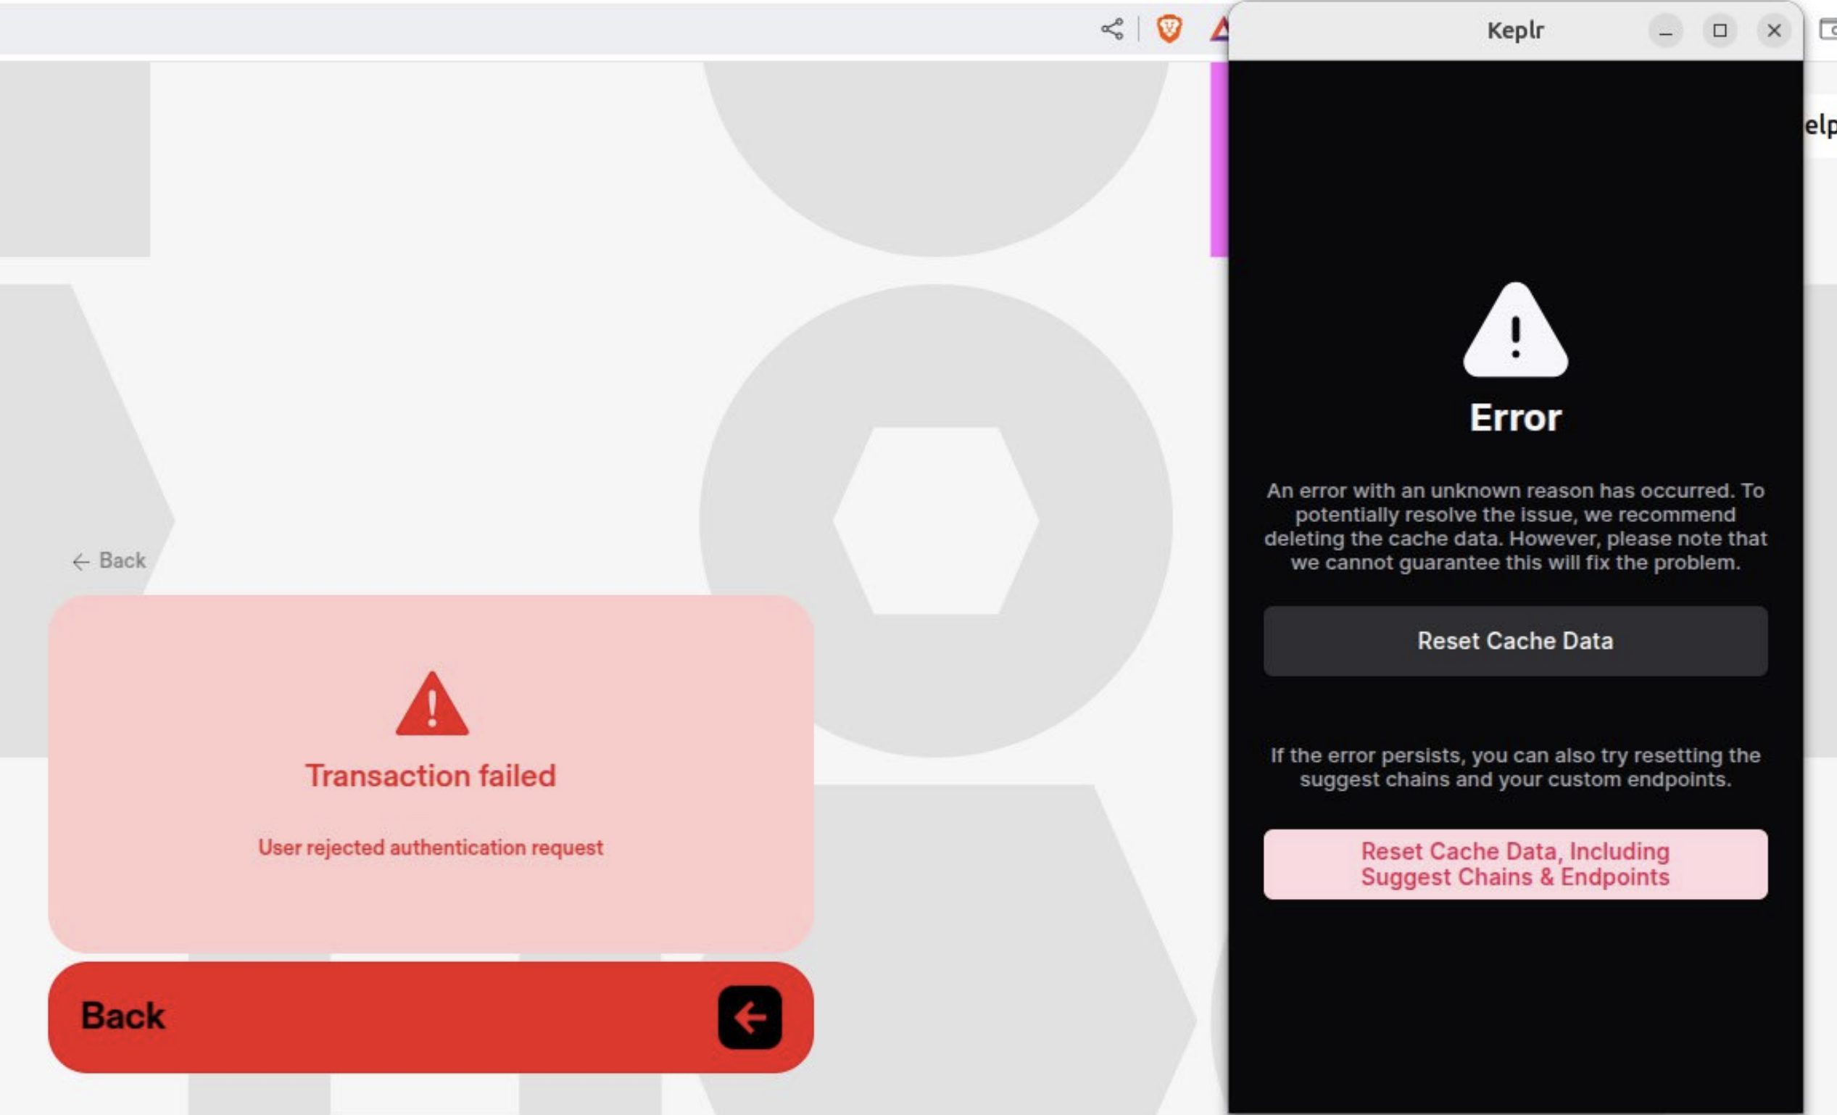The height and width of the screenshot is (1115, 1837).
Task: Click the User rejected authentication request message
Action: click(x=430, y=847)
